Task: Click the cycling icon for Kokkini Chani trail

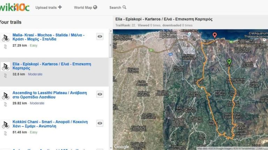Action: pos(6,125)
